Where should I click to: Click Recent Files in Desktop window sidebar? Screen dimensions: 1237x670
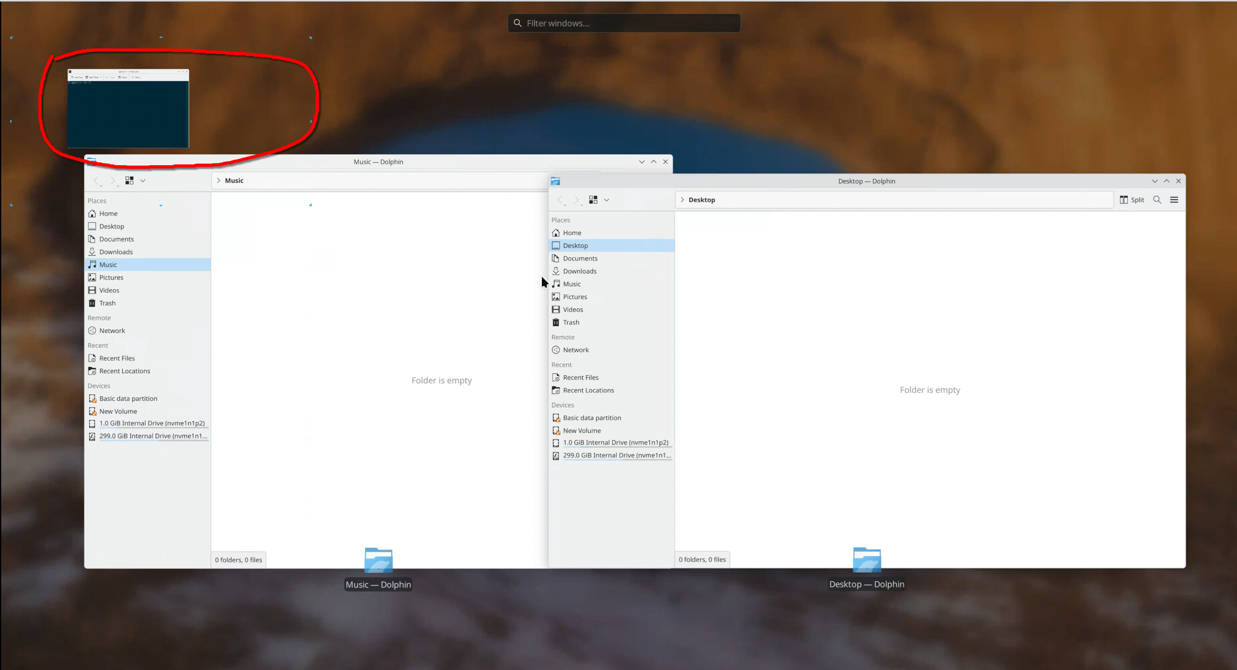(x=581, y=378)
